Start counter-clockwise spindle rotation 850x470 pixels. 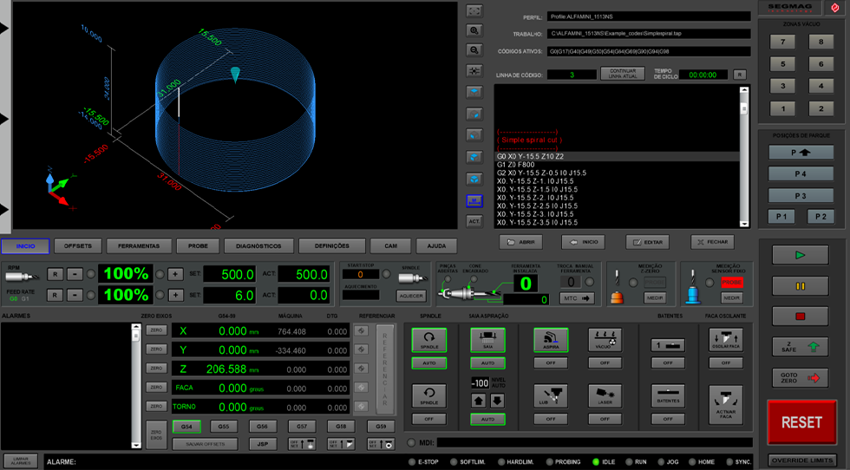428,395
